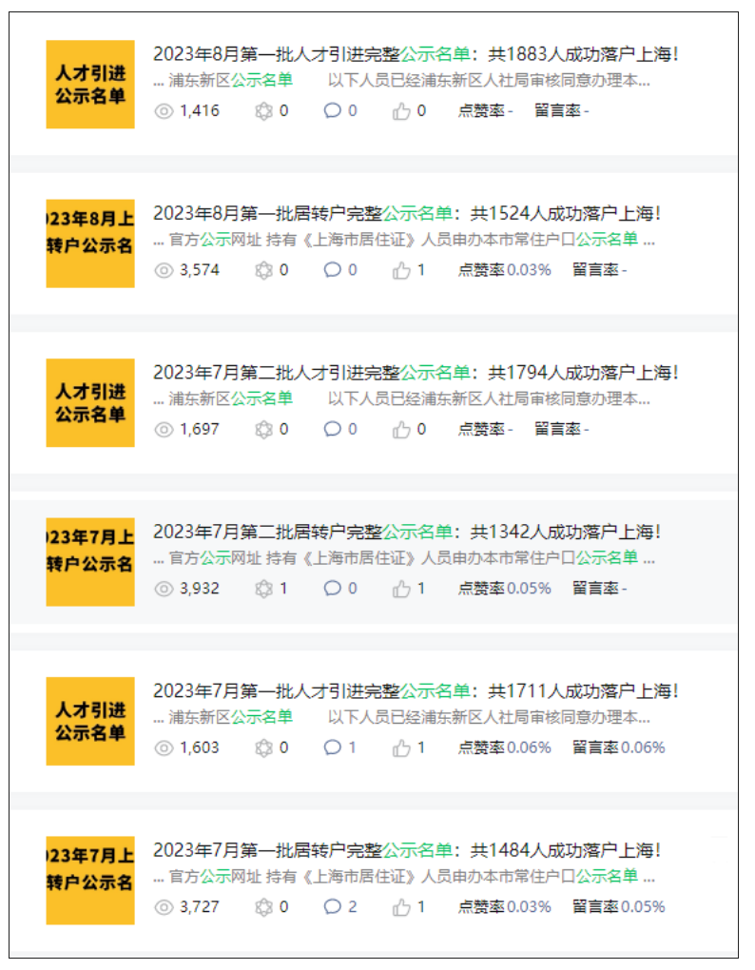Viewport: 755px width, 970px height.
Task: Click the view count 3,932
Action: 200,589
